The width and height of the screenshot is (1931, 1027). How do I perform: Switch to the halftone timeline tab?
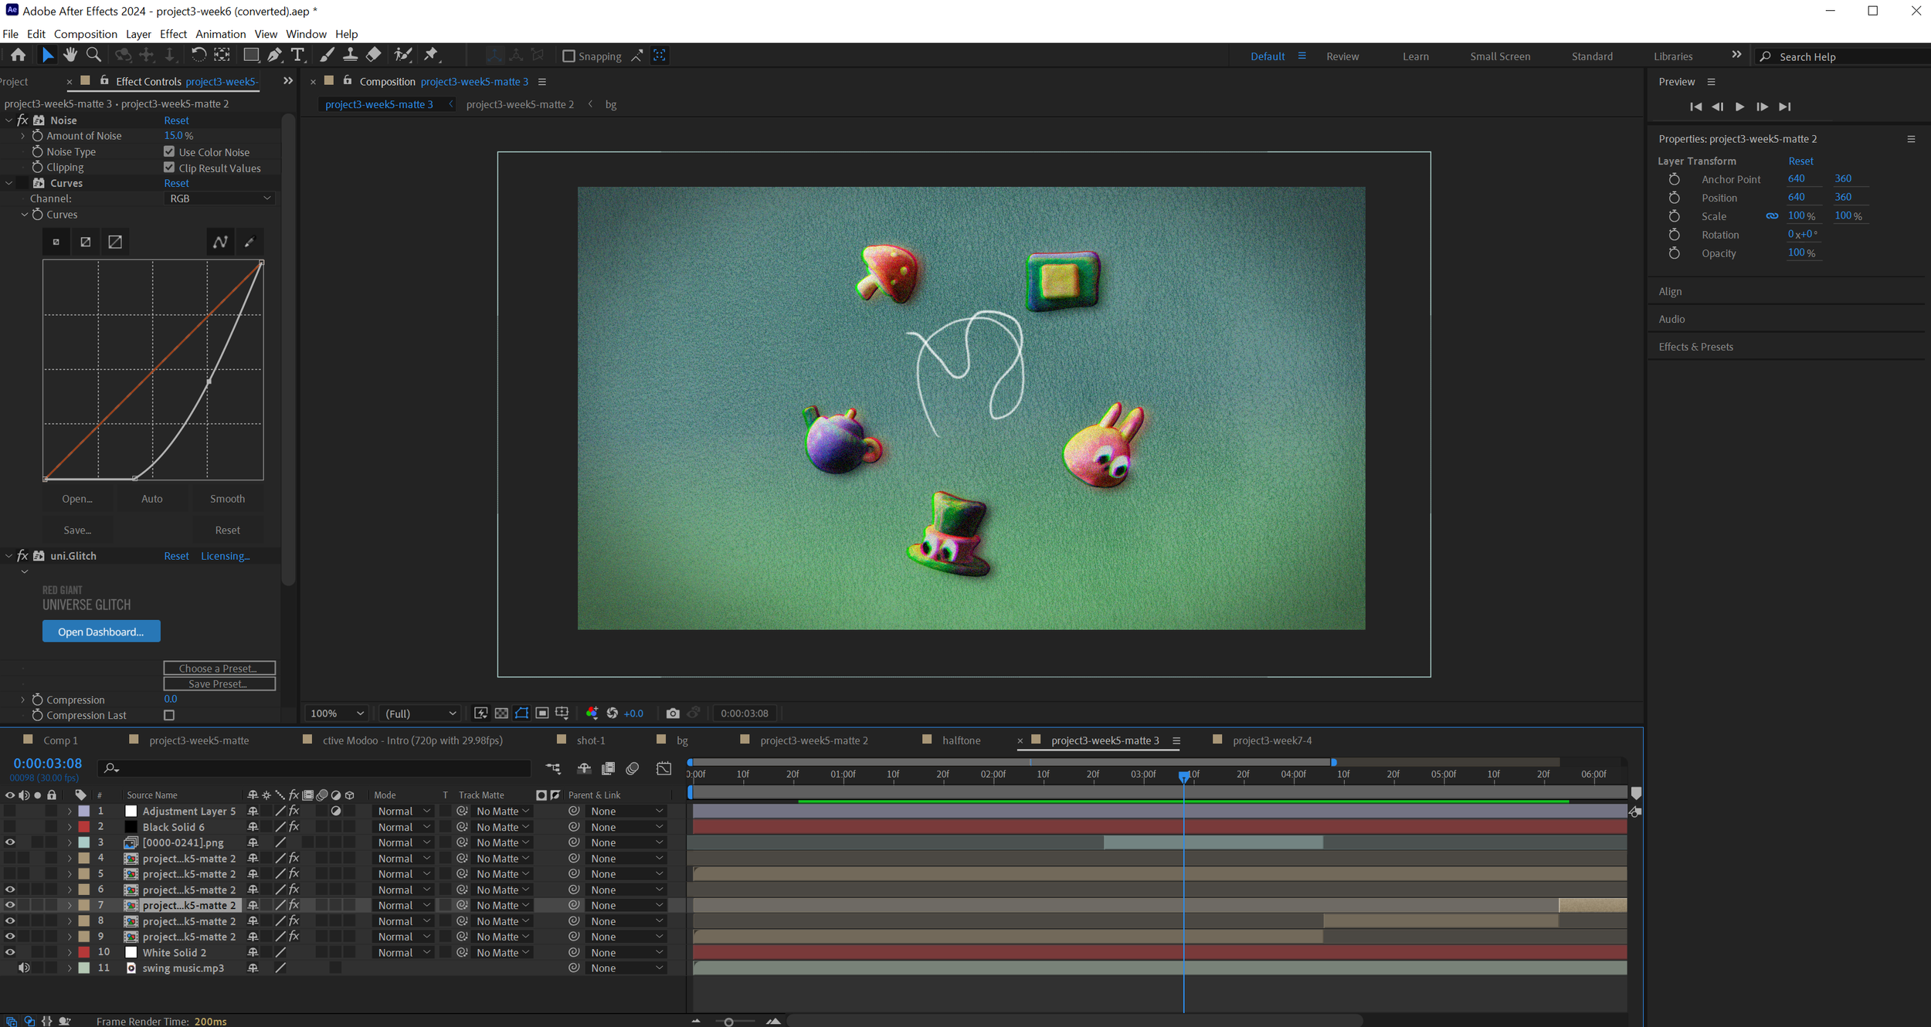pyautogui.click(x=961, y=741)
